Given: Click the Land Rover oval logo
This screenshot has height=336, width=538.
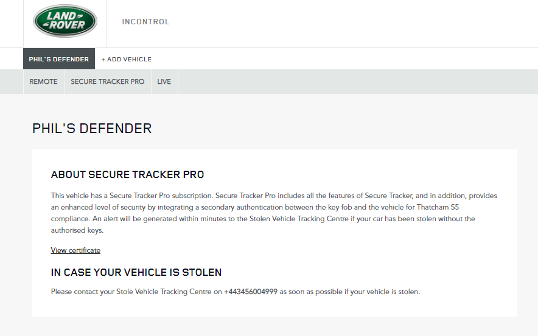Looking at the screenshot, I should [x=65, y=21].
